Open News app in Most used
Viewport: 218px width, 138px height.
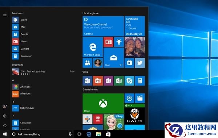click(x=20, y=41)
